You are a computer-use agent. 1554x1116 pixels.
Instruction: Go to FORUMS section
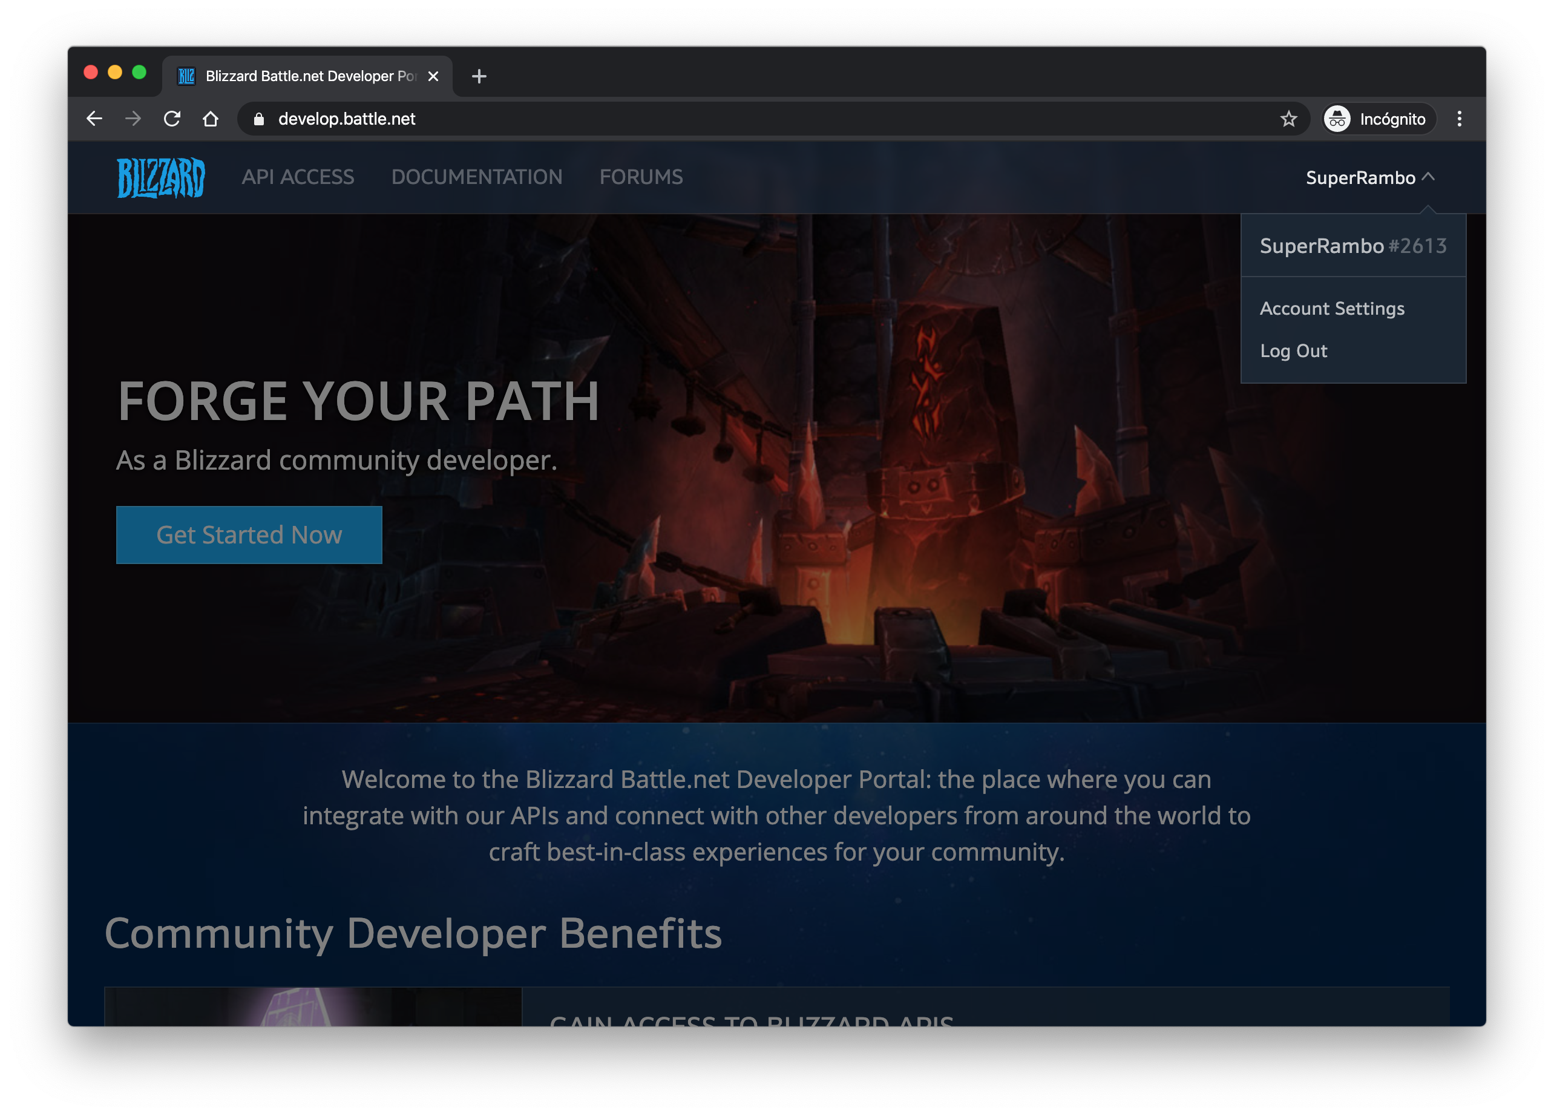[x=641, y=177]
